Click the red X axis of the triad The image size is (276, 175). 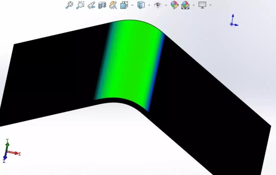click(x=14, y=153)
